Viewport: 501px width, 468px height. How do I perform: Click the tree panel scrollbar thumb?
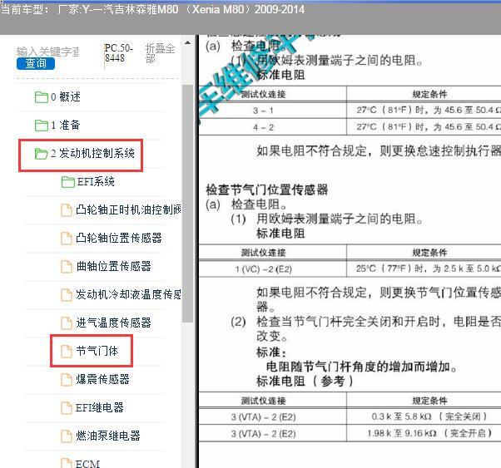(x=187, y=204)
